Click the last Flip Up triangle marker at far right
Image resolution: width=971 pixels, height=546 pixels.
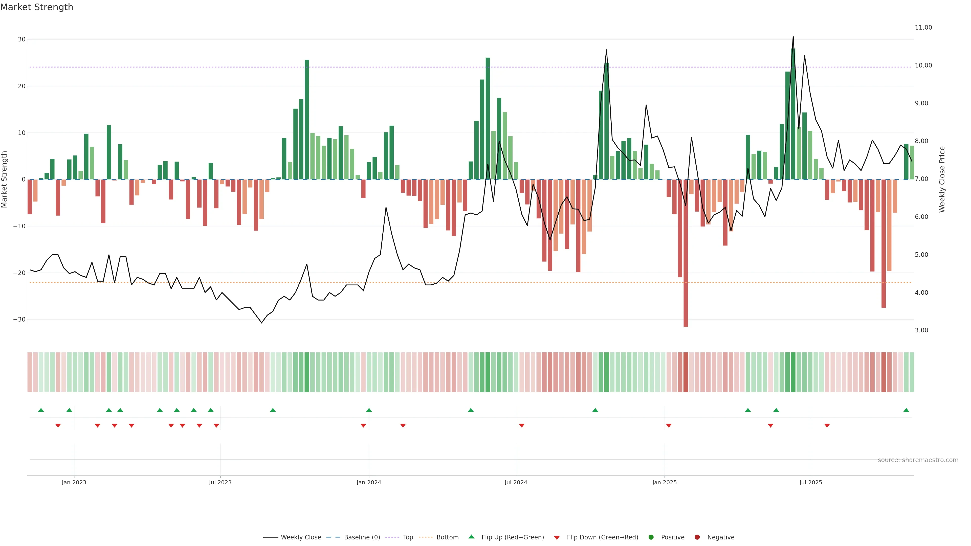pyautogui.click(x=906, y=410)
